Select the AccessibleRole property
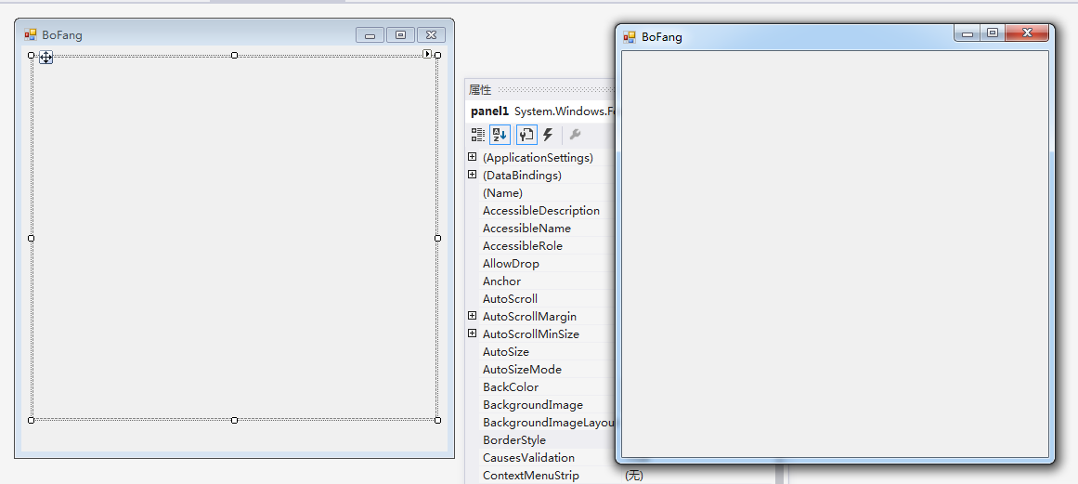1078x484 pixels. pos(547,246)
